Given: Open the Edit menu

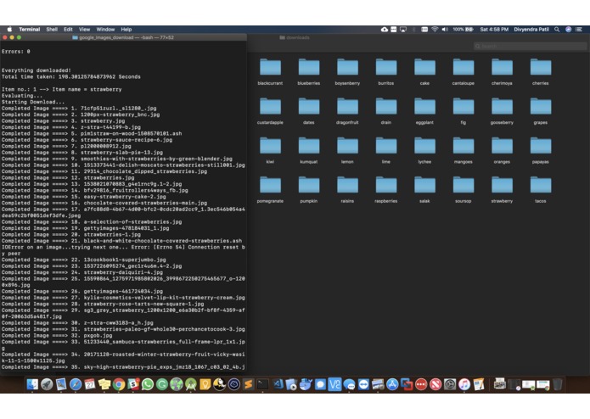Looking at the screenshot, I should (x=68, y=30).
